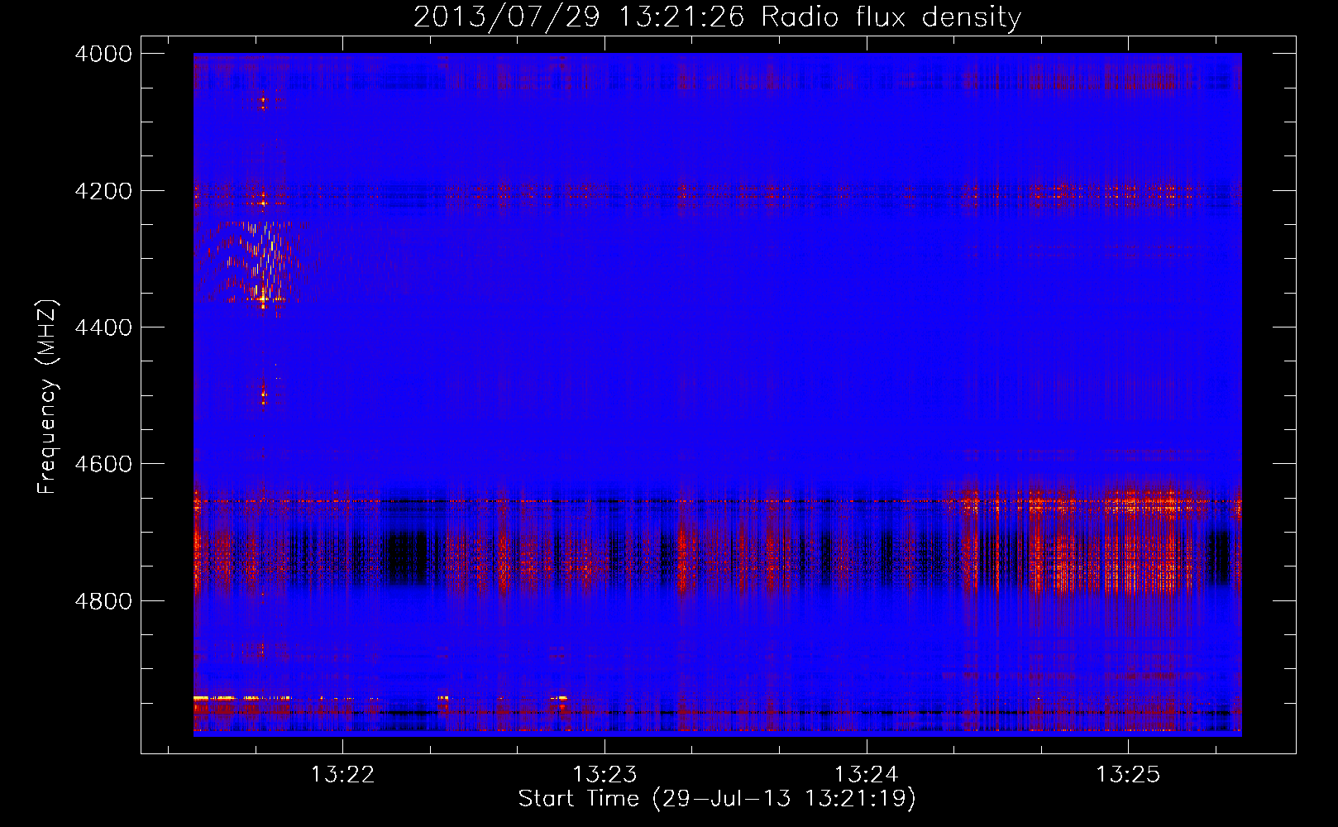Click the 4200 frequency axis label
This screenshot has height=827, width=1338.
(103, 190)
